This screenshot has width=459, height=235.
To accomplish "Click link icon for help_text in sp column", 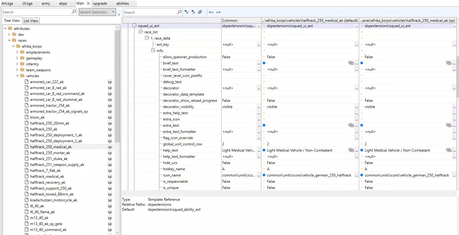I will (x=448, y=150).
